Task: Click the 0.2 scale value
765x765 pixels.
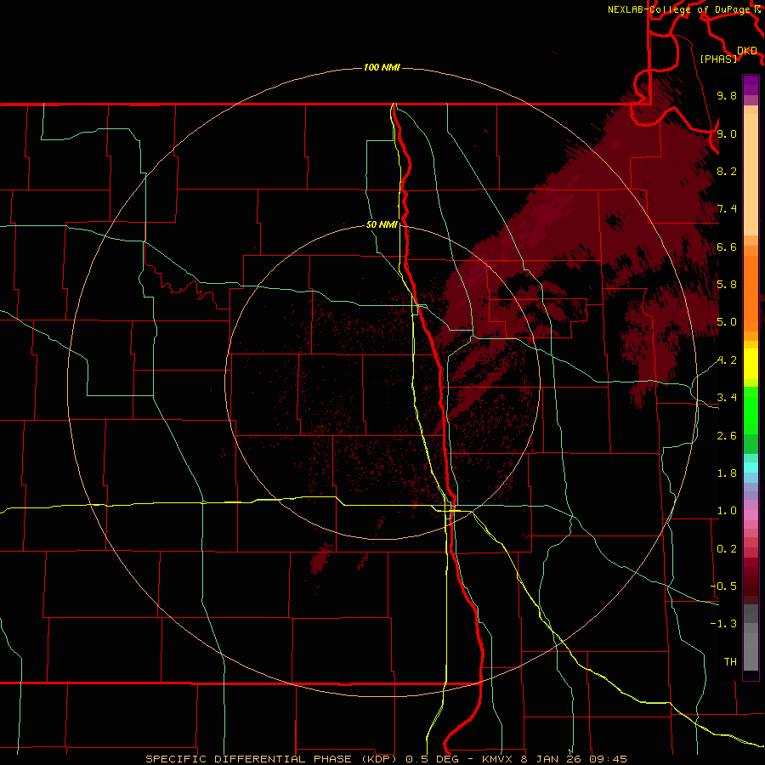Action: [x=727, y=549]
